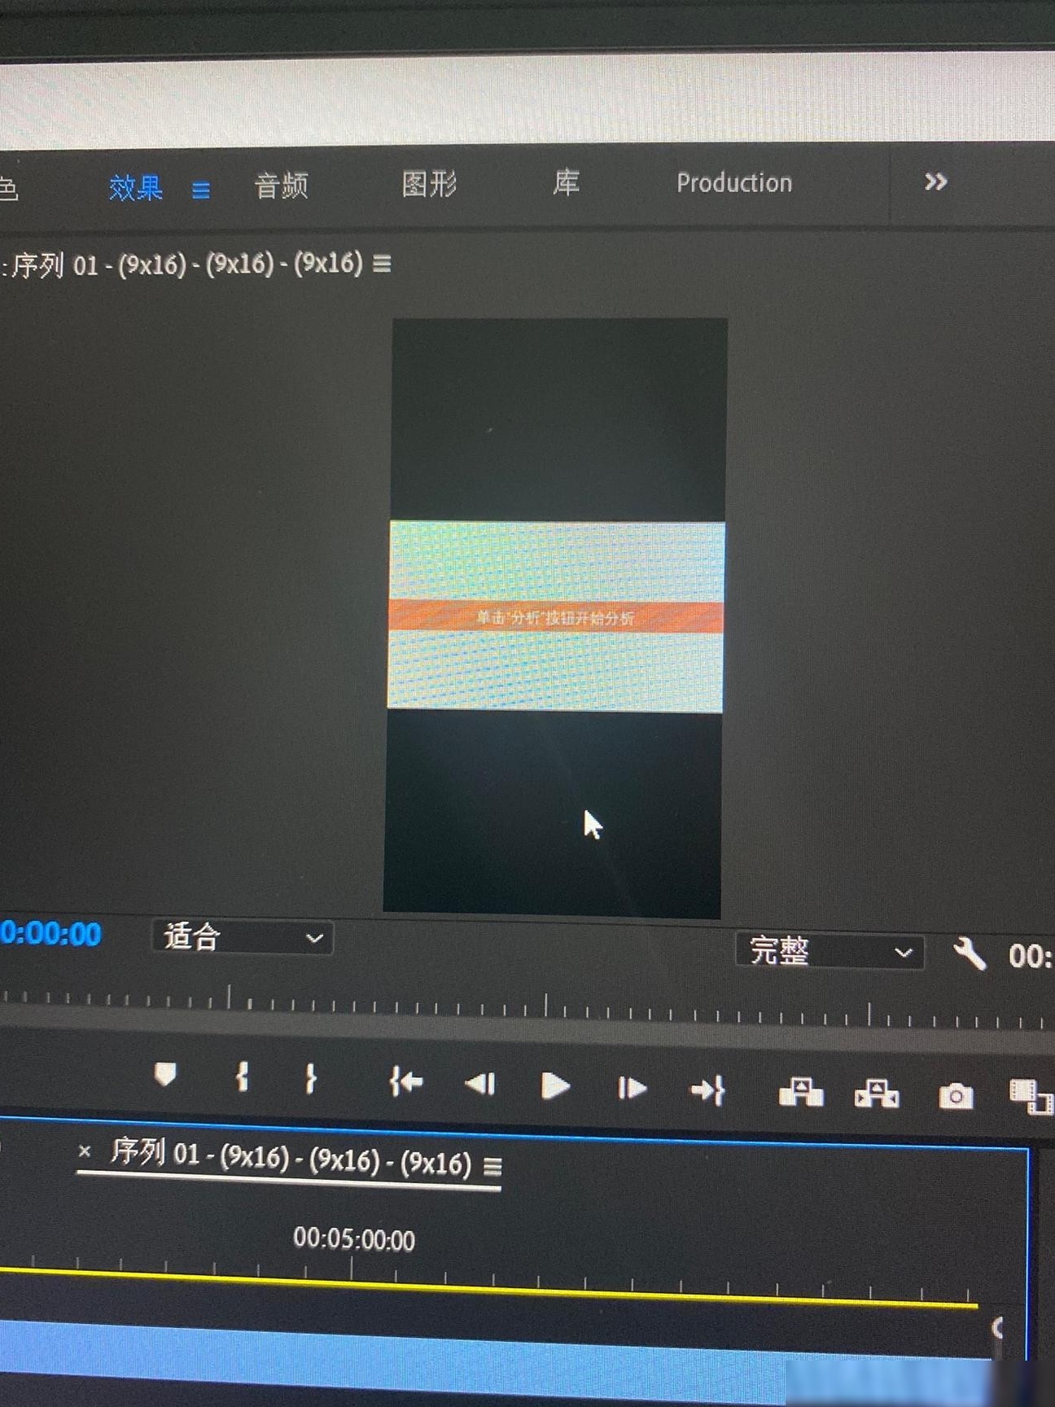The image size is (1055, 1407).
Task: Step forward one frame
Action: click(632, 1089)
